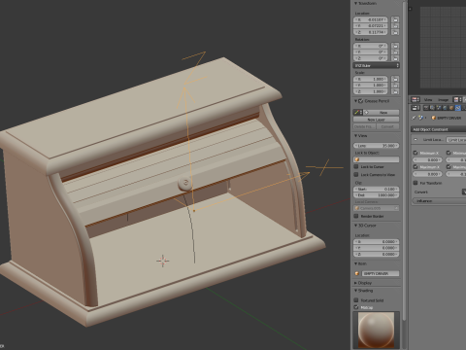
Task: Collapse the View panel
Action: tap(355, 136)
